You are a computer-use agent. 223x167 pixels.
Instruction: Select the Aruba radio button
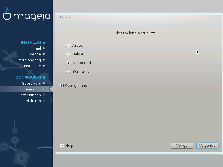pyautogui.click(x=68, y=46)
